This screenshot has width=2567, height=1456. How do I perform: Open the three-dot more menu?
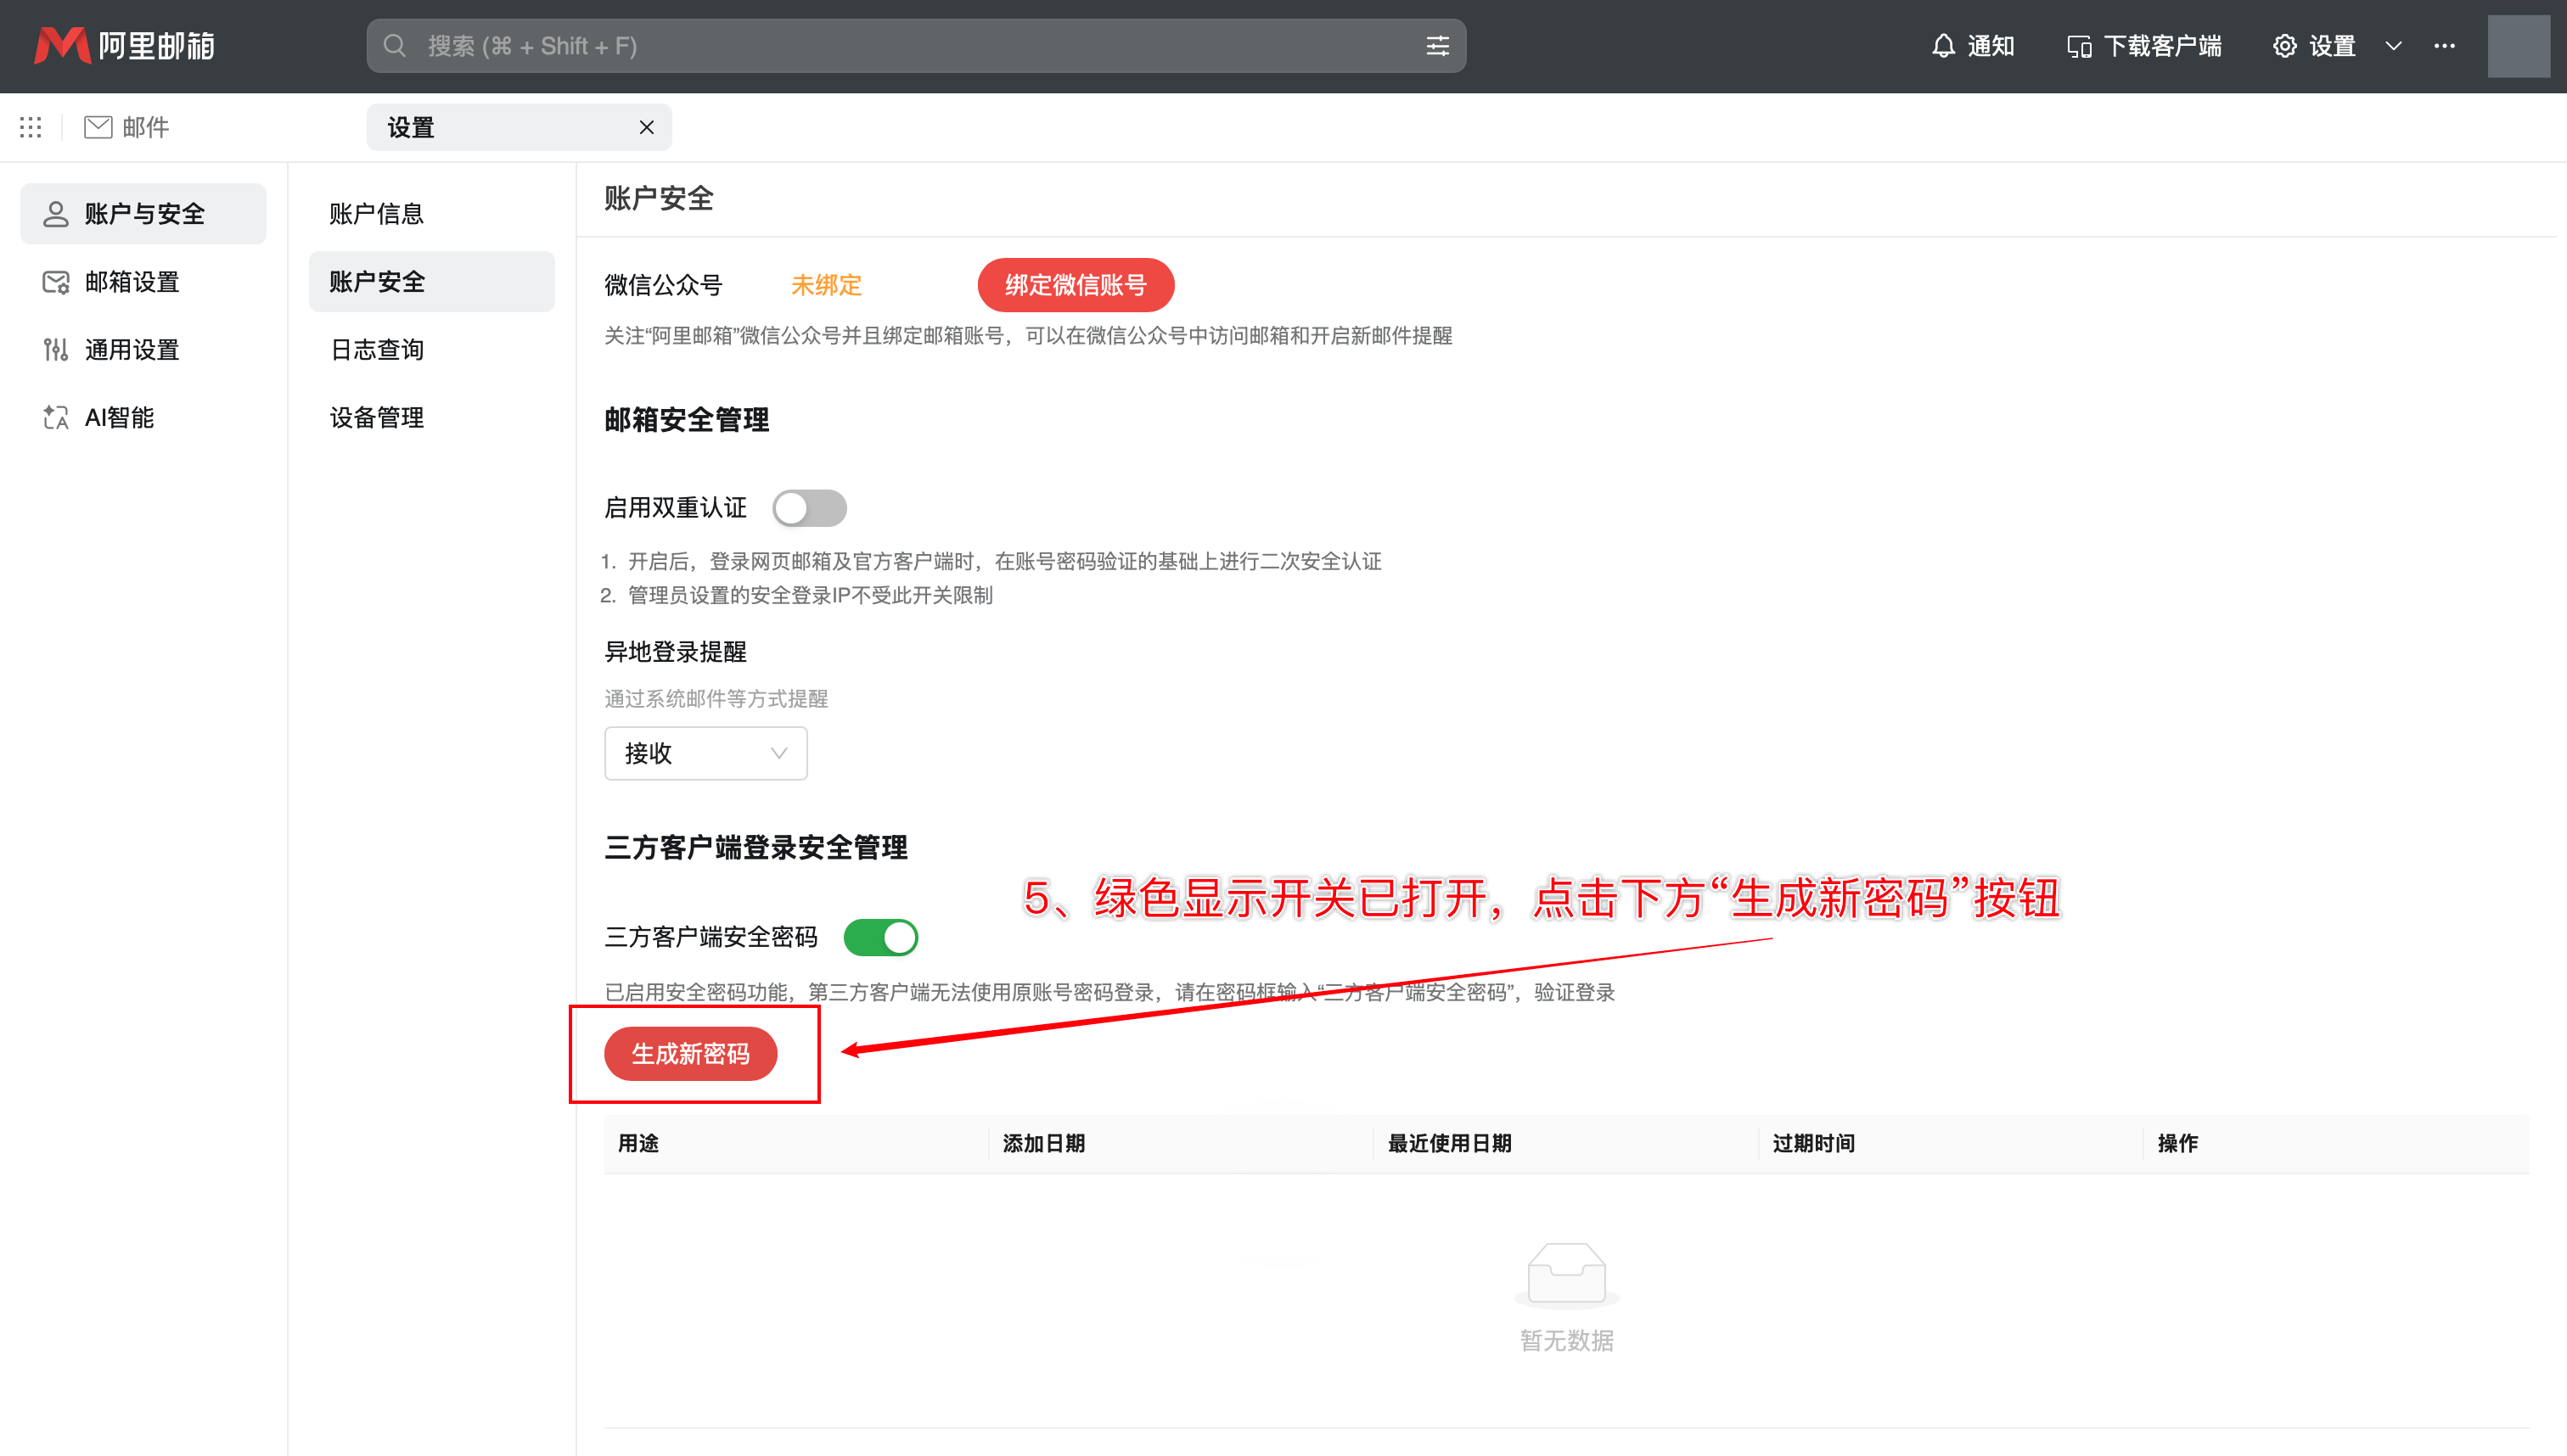pos(2444,46)
